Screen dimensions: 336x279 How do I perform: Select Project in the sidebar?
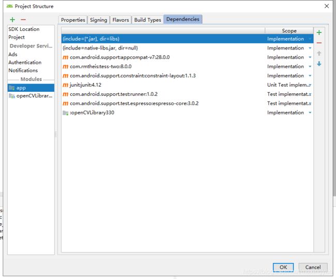tap(31, 37)
